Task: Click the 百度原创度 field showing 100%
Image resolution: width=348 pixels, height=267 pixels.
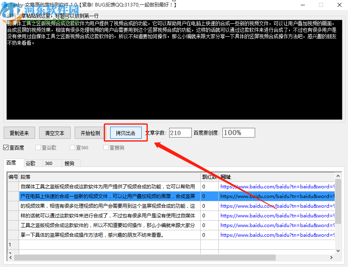Action: (x=238, y=132)
